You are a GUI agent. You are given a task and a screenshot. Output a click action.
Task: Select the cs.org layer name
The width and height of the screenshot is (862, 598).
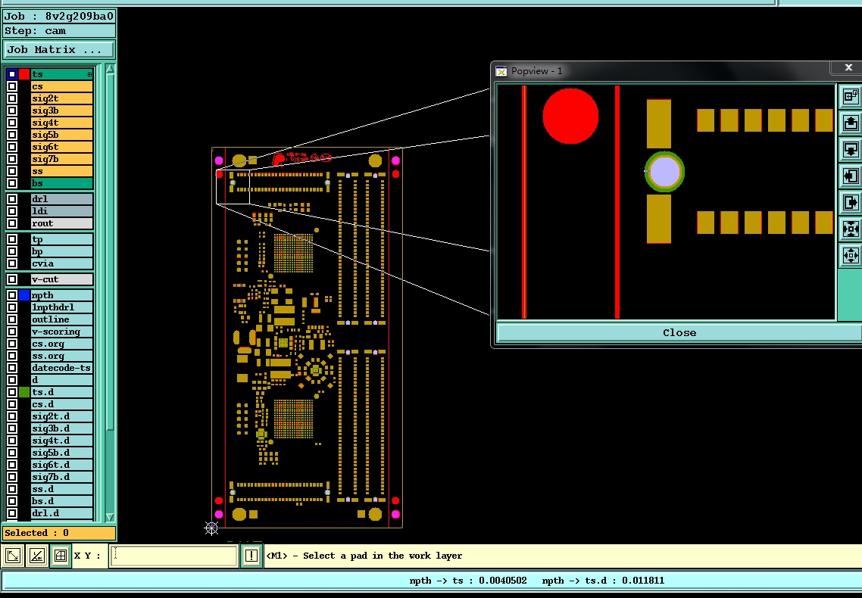click(61, 344)
